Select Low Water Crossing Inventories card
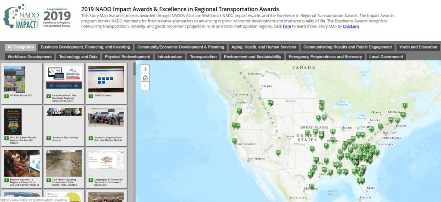Image resolution: width=441 pixels, height=202 pixels. point(64,168)
